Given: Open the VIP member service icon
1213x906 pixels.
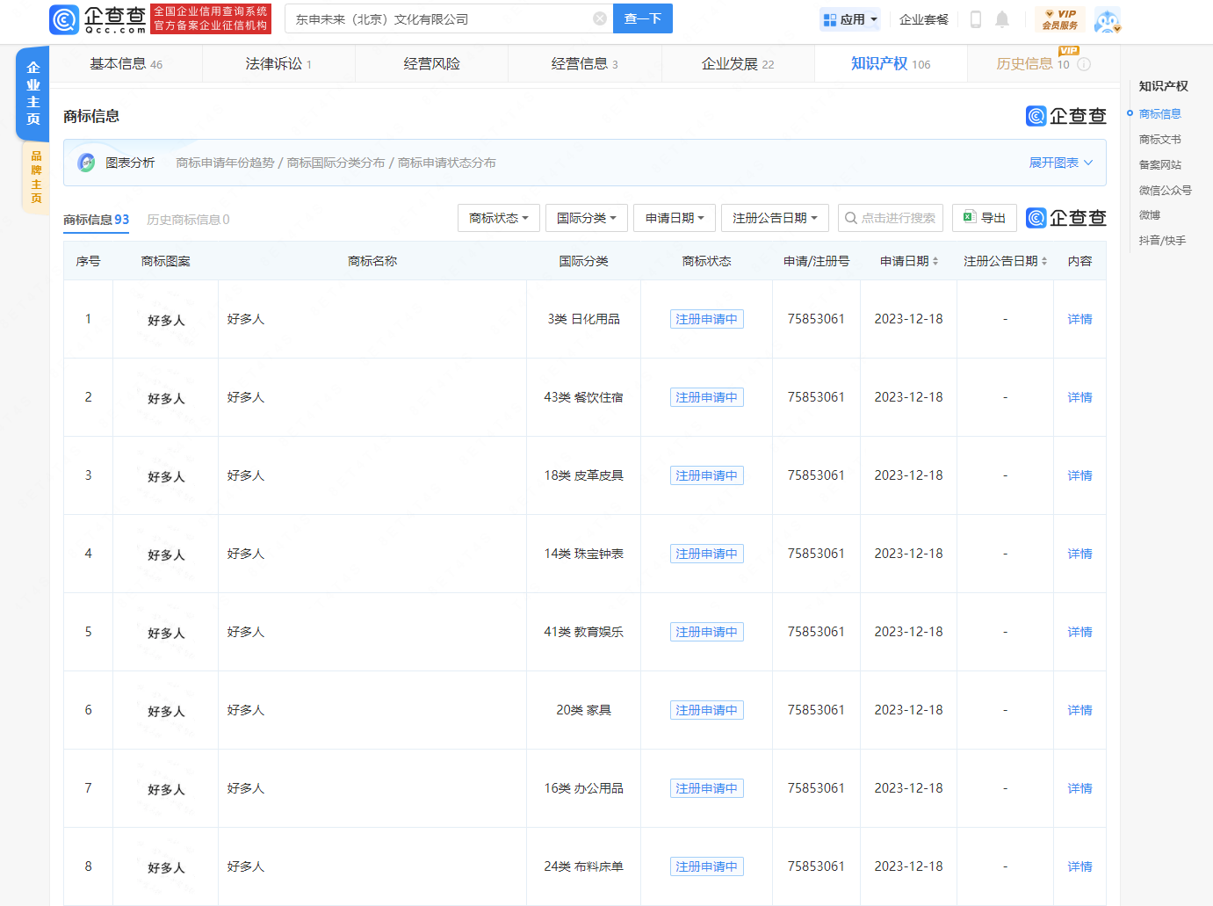Looking at the screenshot, I should (x=1060, y=19).
